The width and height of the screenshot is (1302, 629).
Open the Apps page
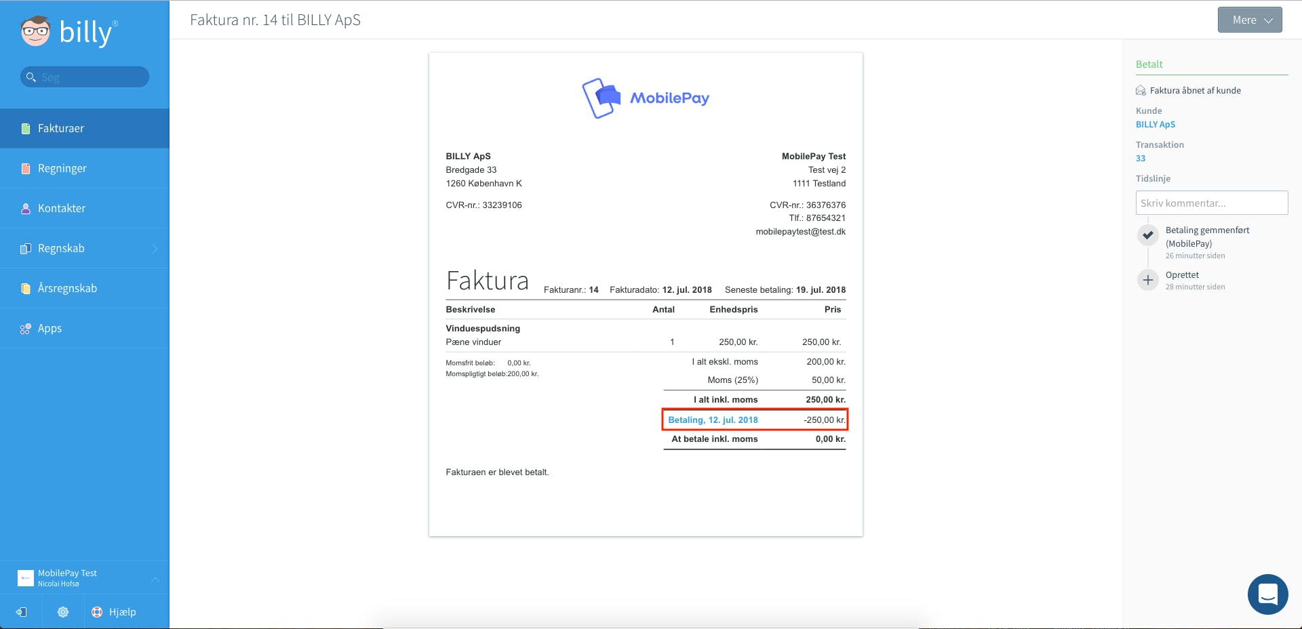pos(85,328)
